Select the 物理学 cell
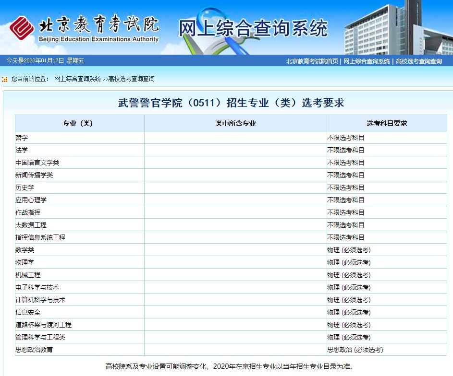Viewport: 453px width, 376px height. click(x=79, y=262)
